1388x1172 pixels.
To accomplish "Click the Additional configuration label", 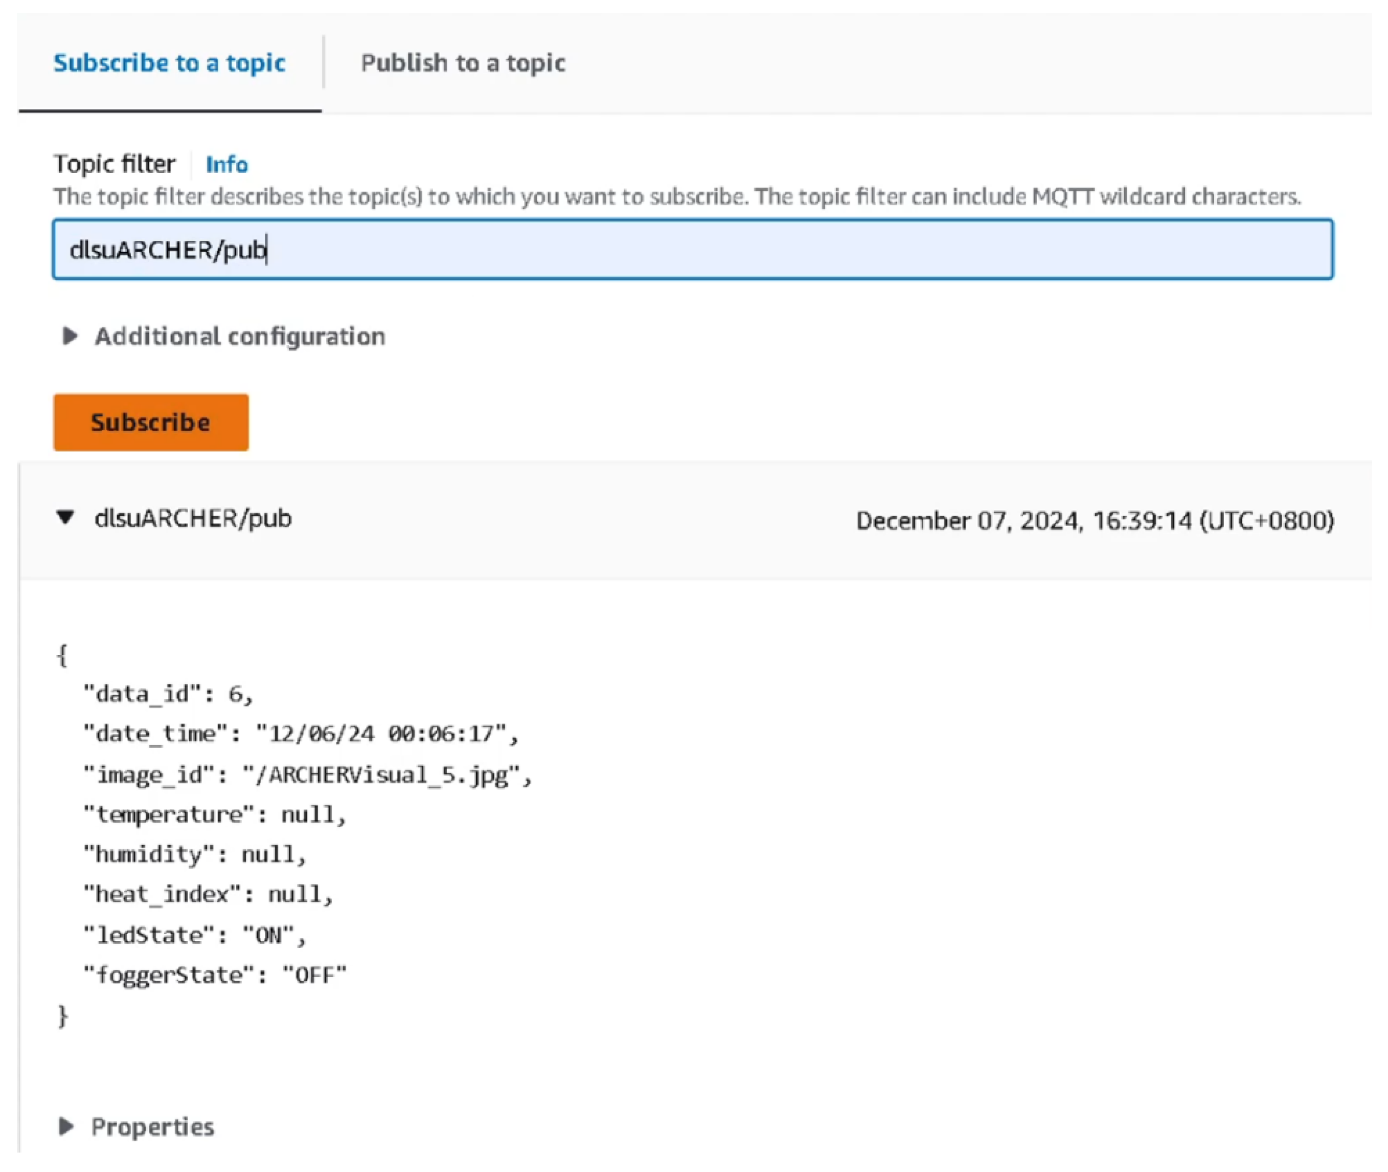I will pyautogui.click(x=240, y=337).
